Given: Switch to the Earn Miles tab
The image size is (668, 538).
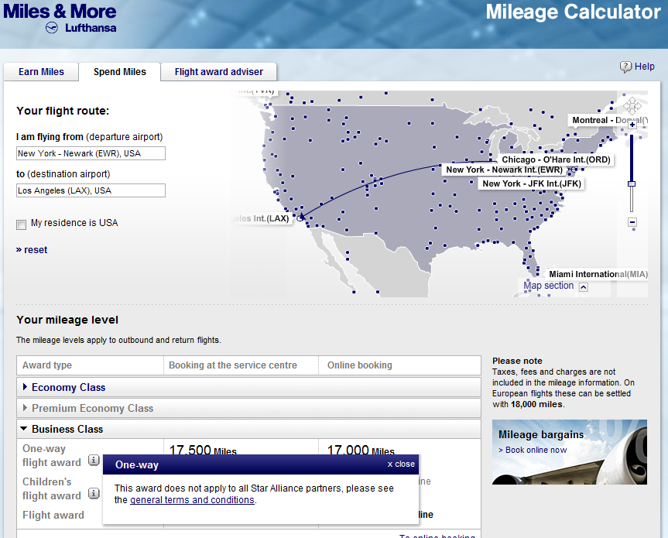Looking at the screenshot, I should click(41, 72).
